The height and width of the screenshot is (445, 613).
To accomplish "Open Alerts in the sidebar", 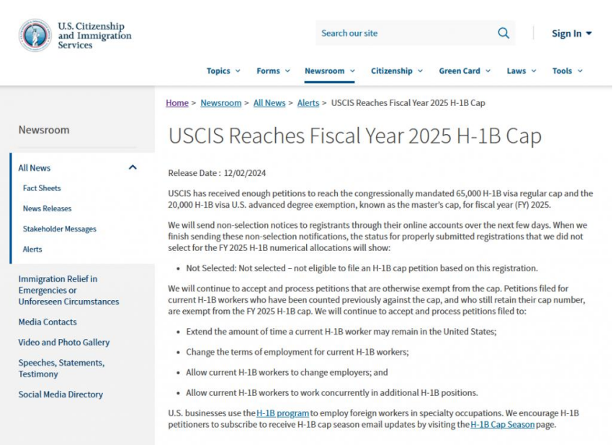I will (32, 250).
